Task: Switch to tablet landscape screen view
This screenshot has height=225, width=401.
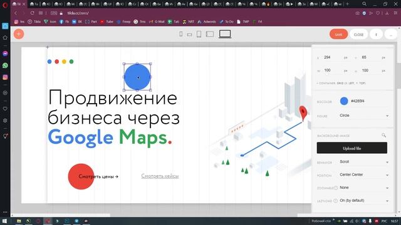Action: point(210,34)
